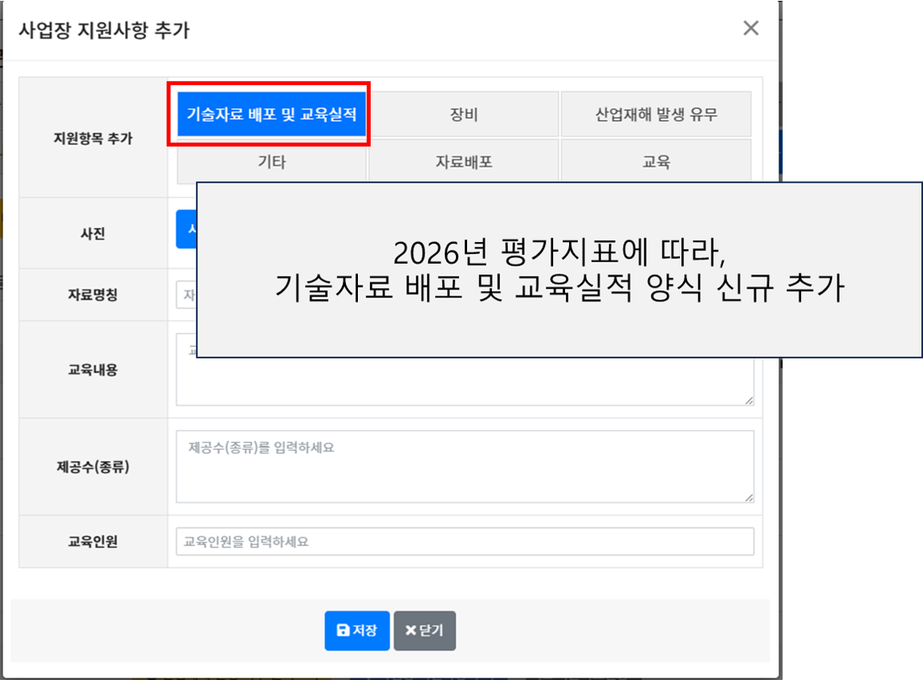Click the 교육인원 row label
923x680 pixels.
click(93, 542)
